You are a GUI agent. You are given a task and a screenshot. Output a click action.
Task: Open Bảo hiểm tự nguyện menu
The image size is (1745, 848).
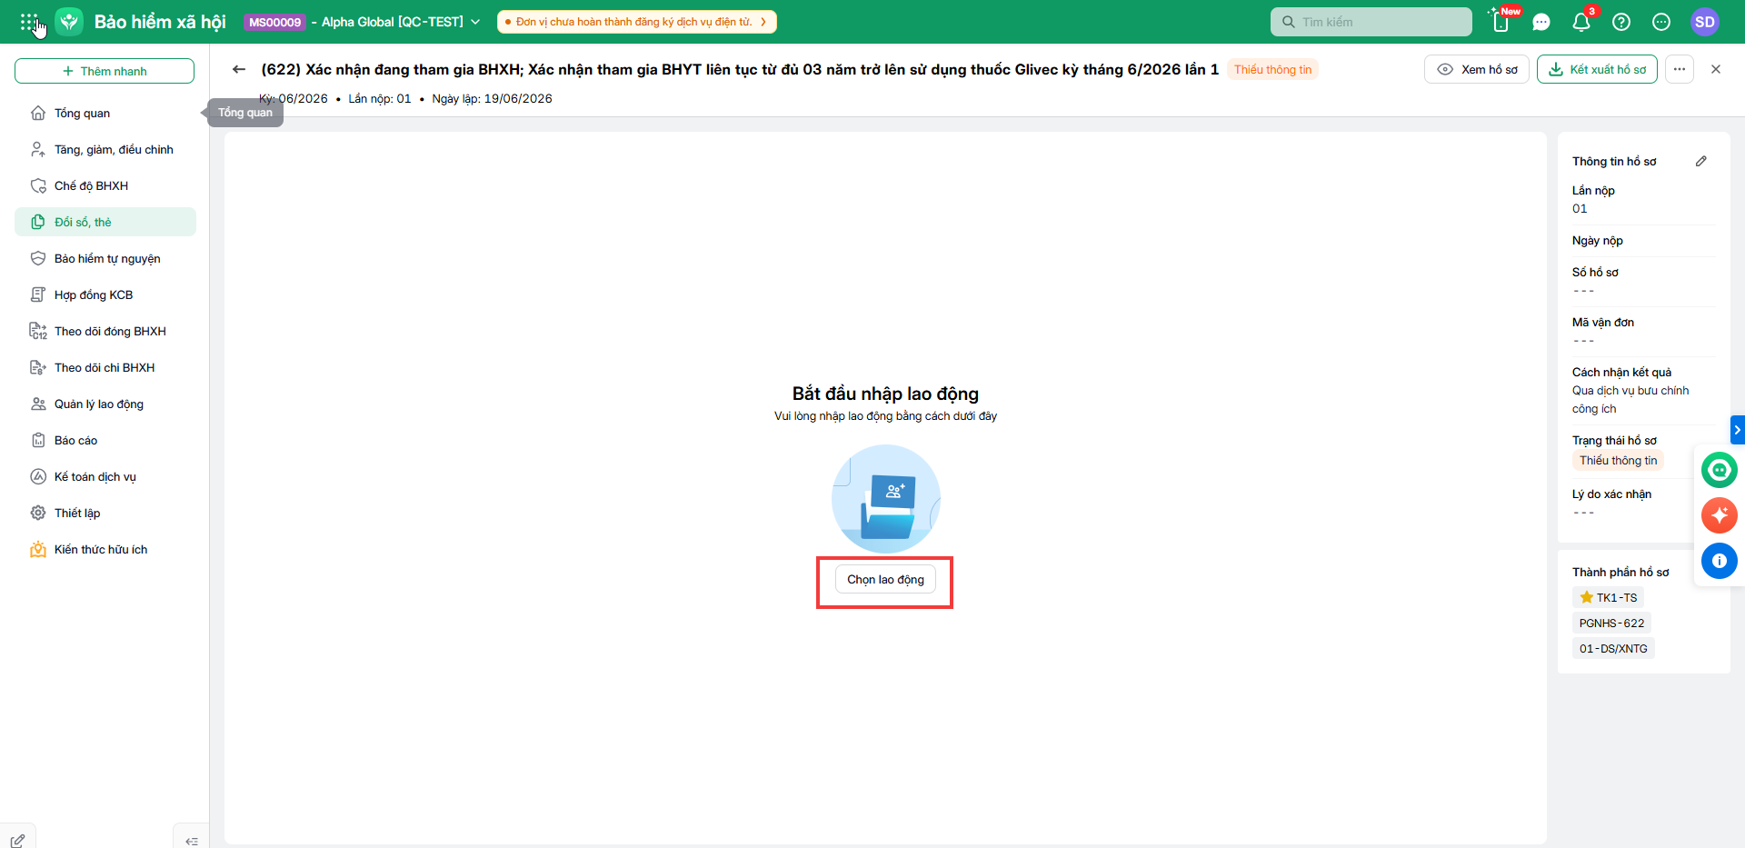pos(105,258)
